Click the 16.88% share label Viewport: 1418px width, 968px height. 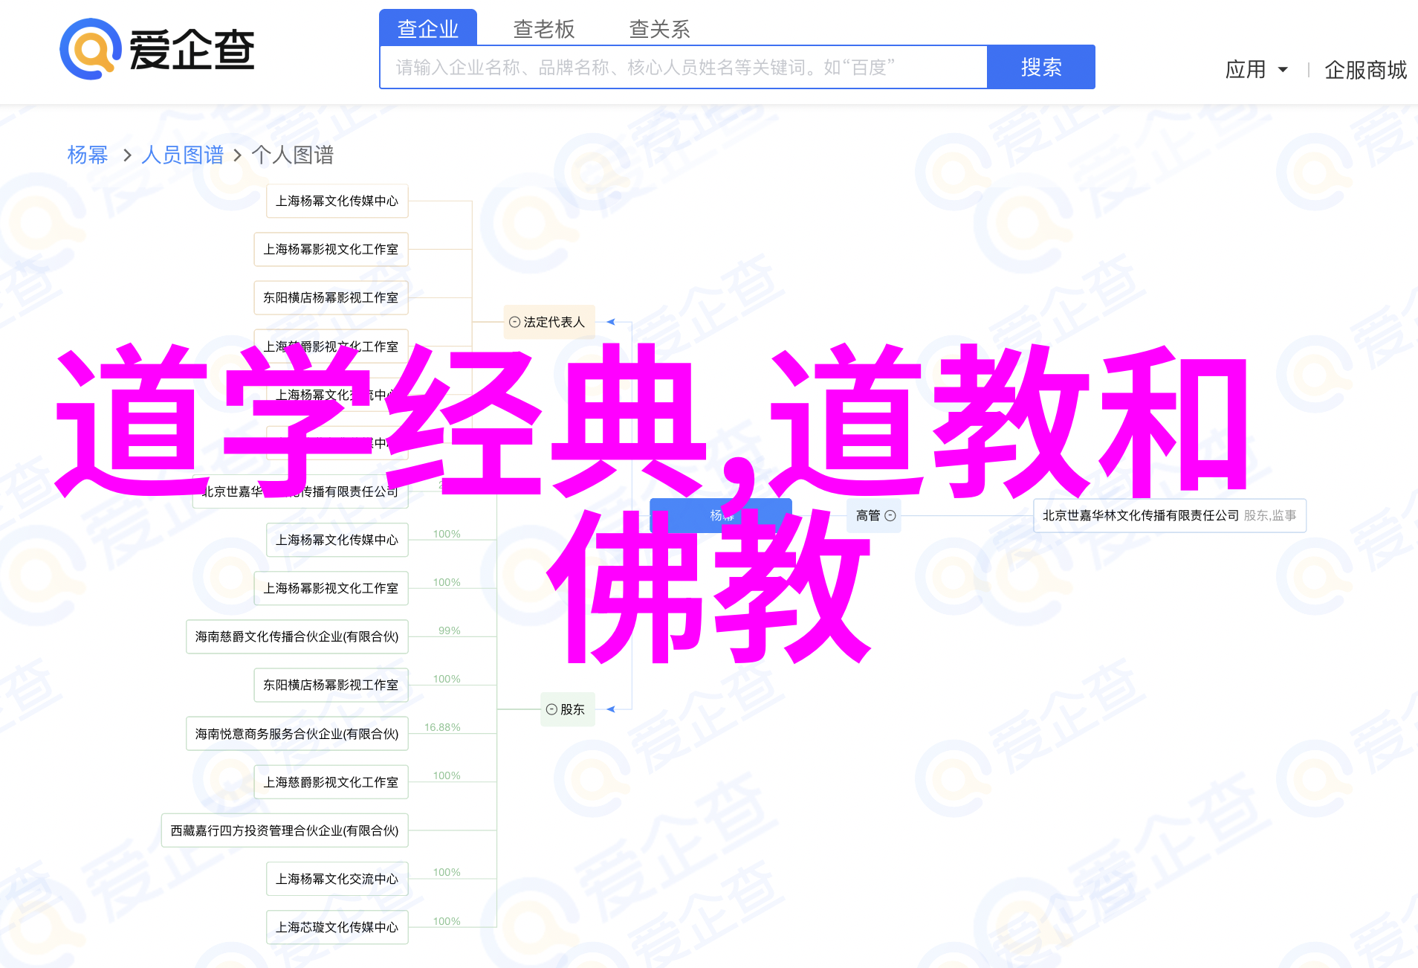click(442, 727)
